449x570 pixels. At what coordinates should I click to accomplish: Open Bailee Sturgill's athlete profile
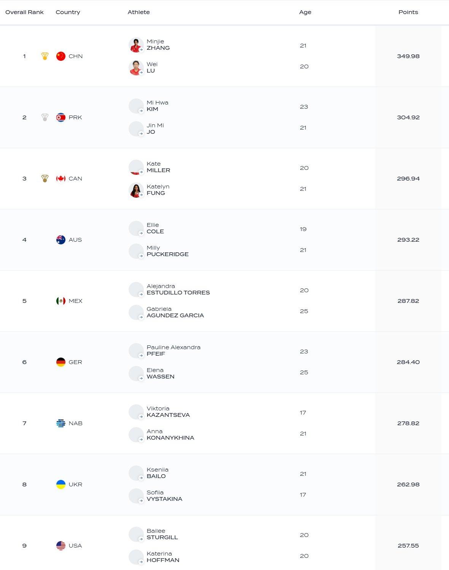click(x=162, y=534)
